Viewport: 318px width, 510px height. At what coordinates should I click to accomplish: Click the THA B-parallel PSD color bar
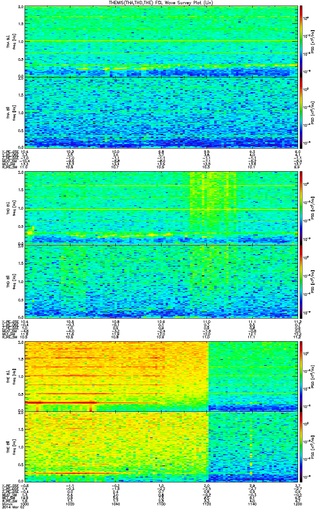click(301, 112)
